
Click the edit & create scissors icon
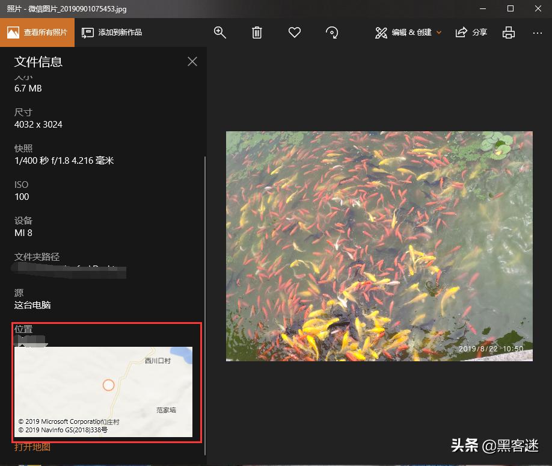tap(381, 33)
